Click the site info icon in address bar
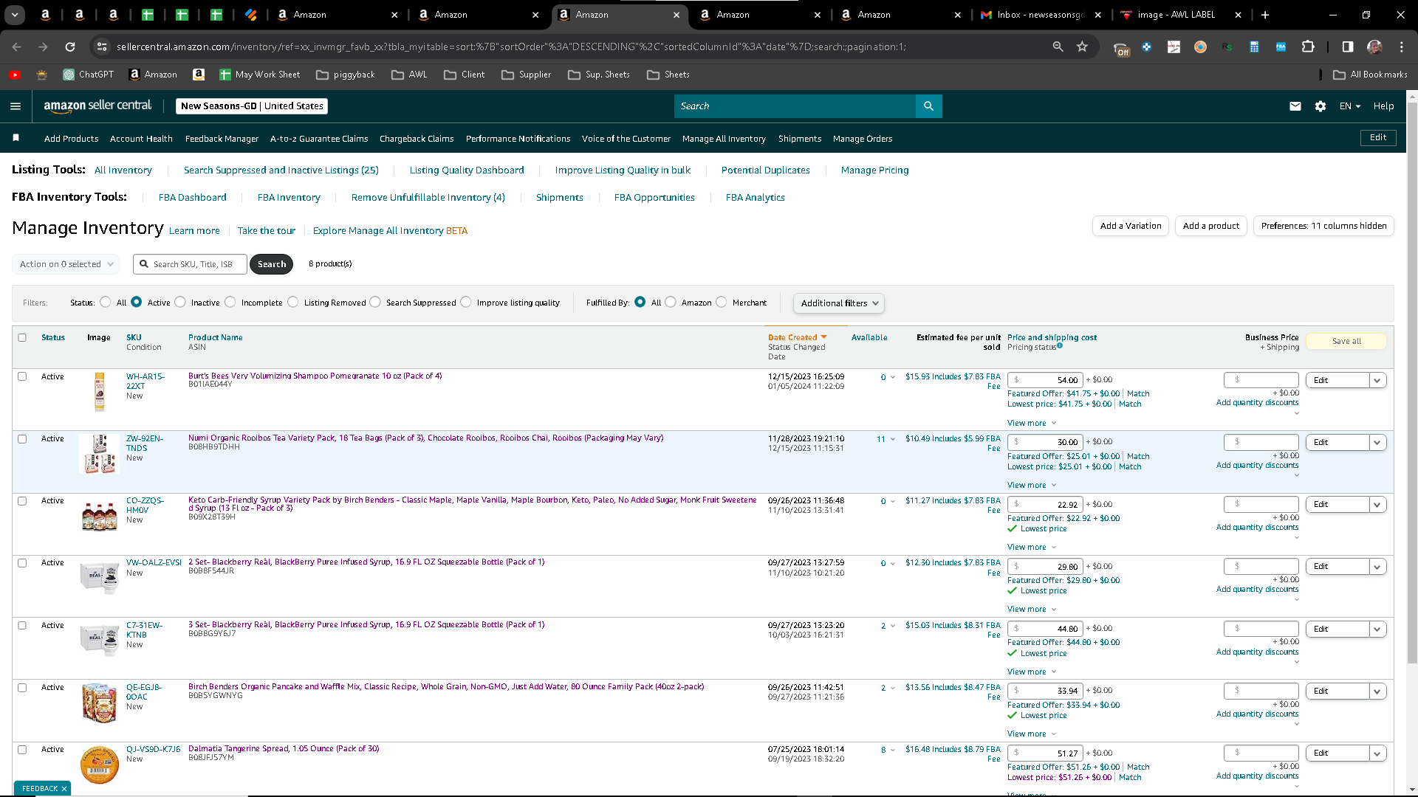This screenshot has width=1418, height=797. click(x=102, y=46)
